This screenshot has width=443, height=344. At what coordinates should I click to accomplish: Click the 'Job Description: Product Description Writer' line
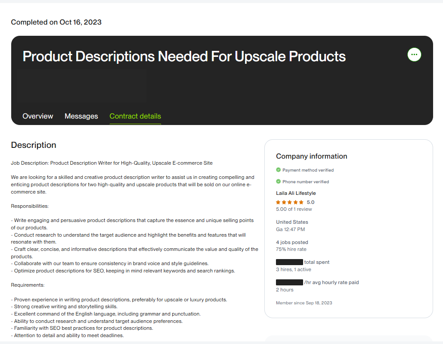point(112,163)
